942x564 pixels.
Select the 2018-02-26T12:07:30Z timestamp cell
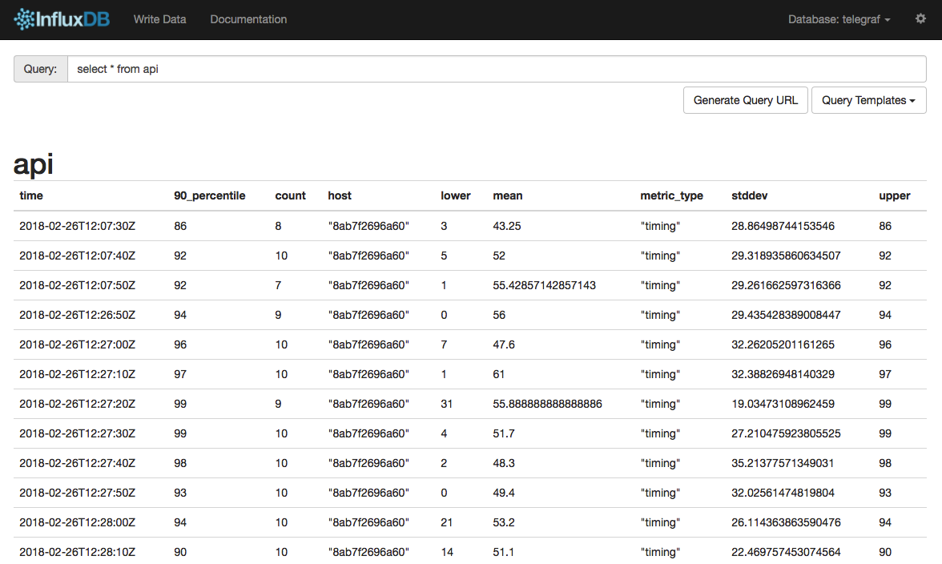tap(77, 226)
